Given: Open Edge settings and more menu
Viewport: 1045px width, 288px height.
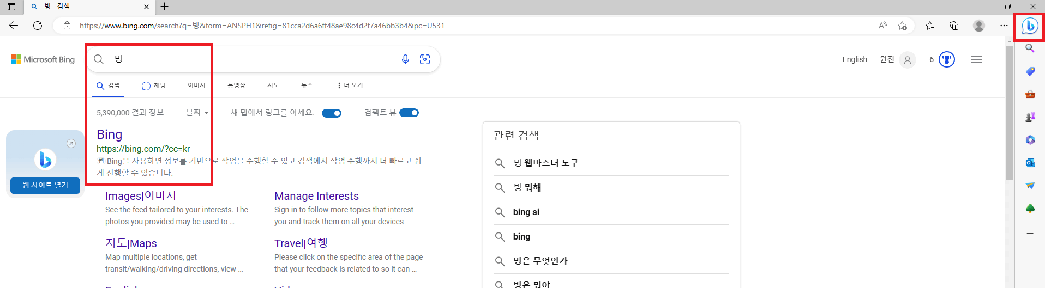Looking at the screenshot, I should pyautogui.click(x=1004, y=26).
